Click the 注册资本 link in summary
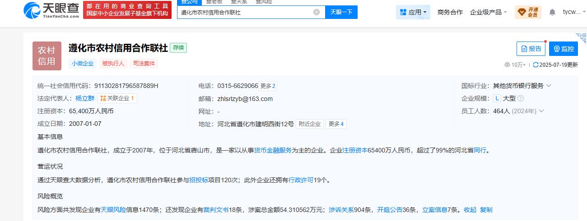The height and width of the screenshot is (221, 587). tap(355, 151)
